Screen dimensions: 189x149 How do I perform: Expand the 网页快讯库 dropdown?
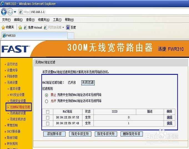[63, 28]
